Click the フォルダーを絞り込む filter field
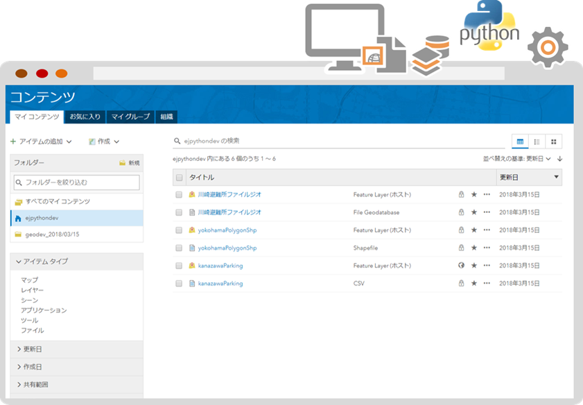The image size is (583, 405). coord(76,182)
